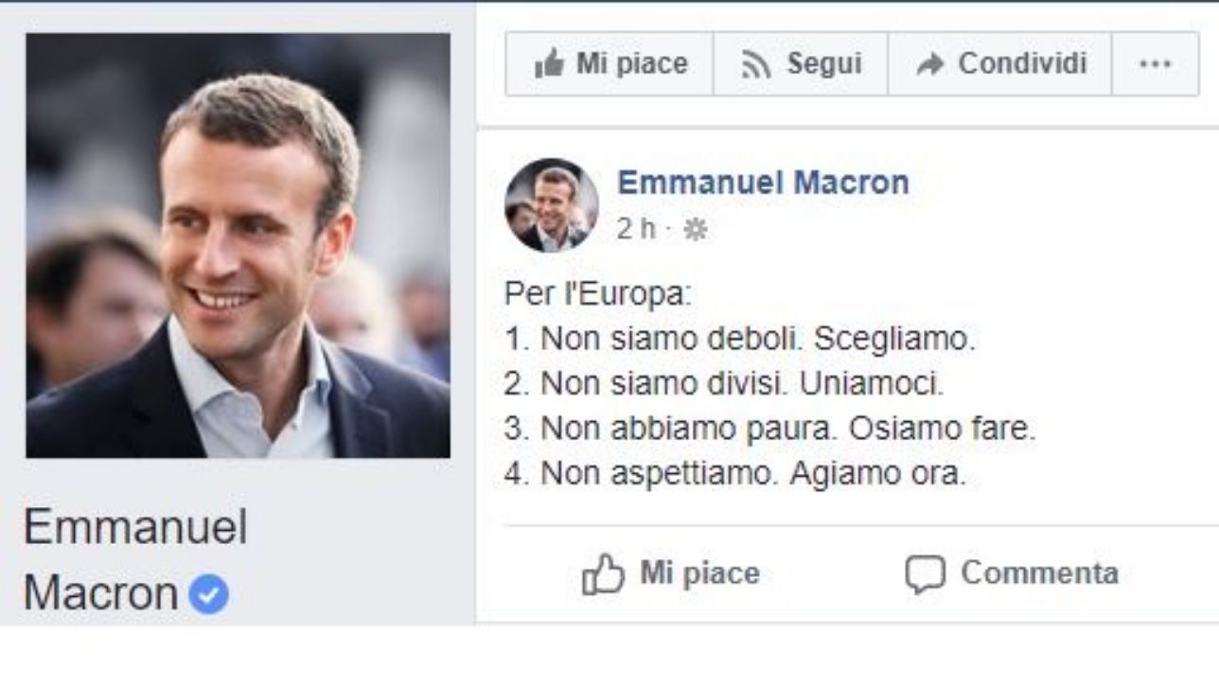The height and width of the screenshot is (685, 1219).
Task: Click the outlined thumbs-up icon under the post
Action: tap(603, 574)
